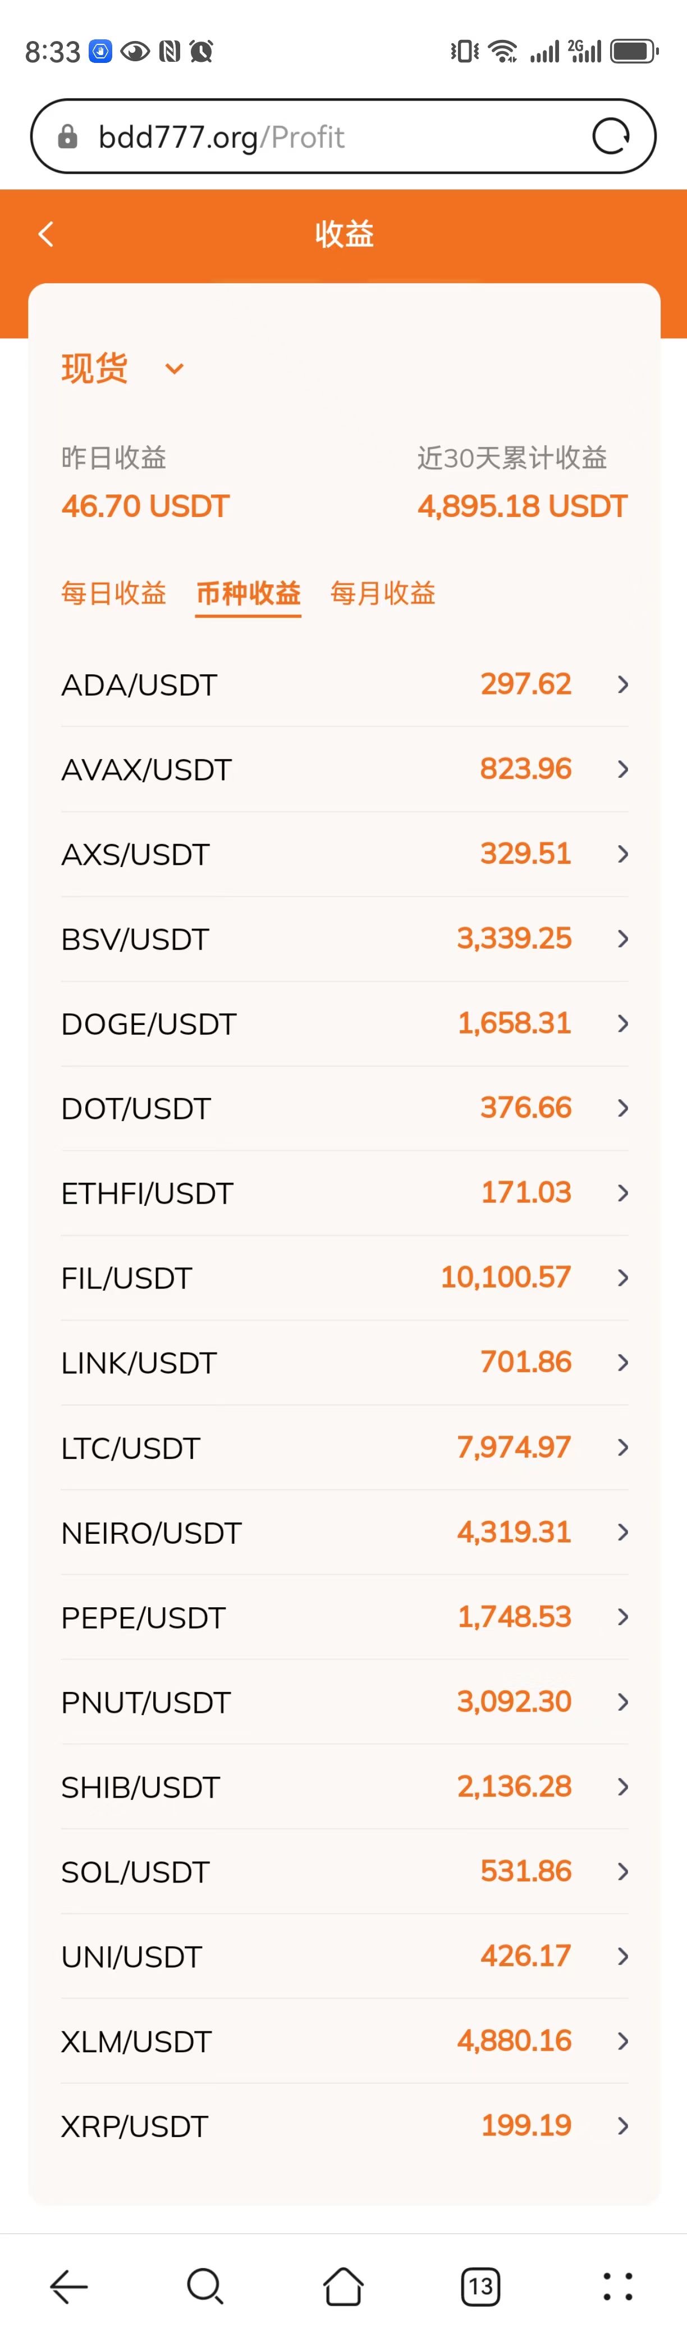This screenshot has height=2340, width=687.
Task: Reload page with the refresh icon
Action: pos(611,137)
